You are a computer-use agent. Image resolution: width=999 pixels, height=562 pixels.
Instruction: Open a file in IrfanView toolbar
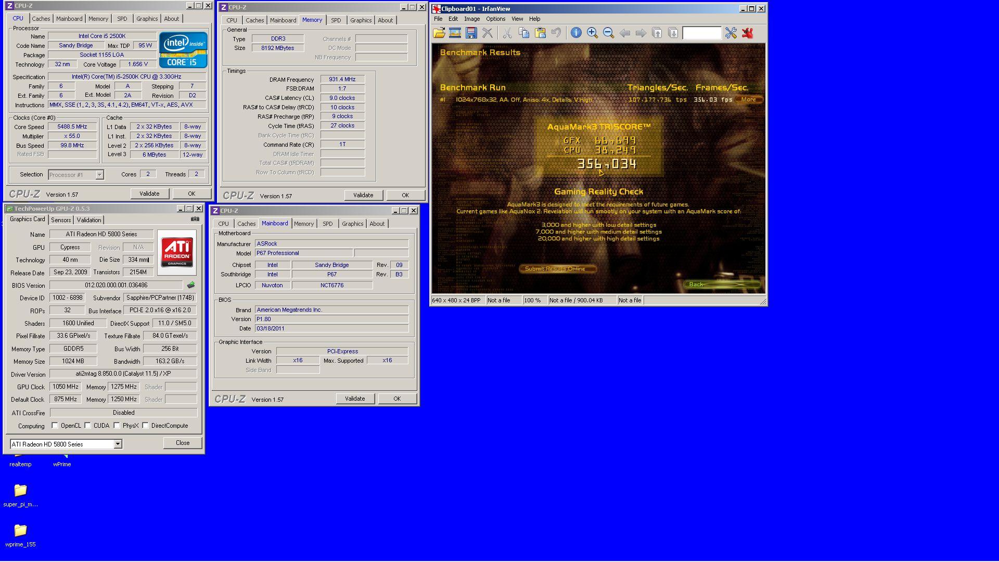(439, 33)
